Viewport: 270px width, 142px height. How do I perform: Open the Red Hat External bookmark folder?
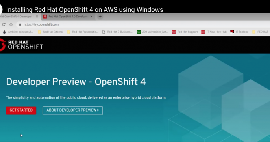tap(51, 32)
